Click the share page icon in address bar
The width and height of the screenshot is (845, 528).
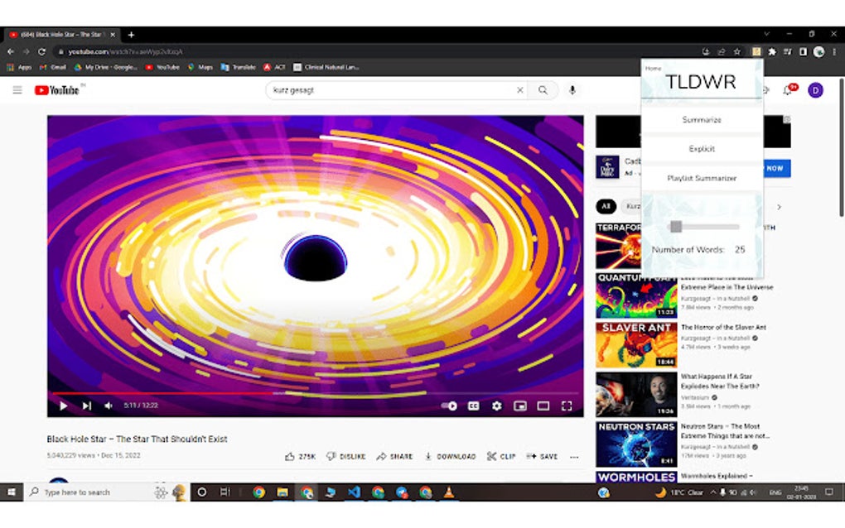[x=721, y=51]
